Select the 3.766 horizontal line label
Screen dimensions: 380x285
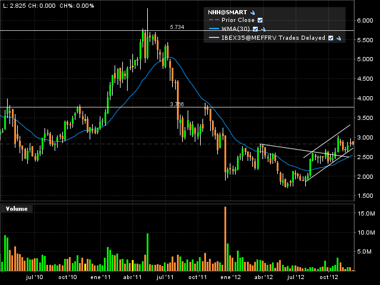pyautogui.click(x=177, y=104)
